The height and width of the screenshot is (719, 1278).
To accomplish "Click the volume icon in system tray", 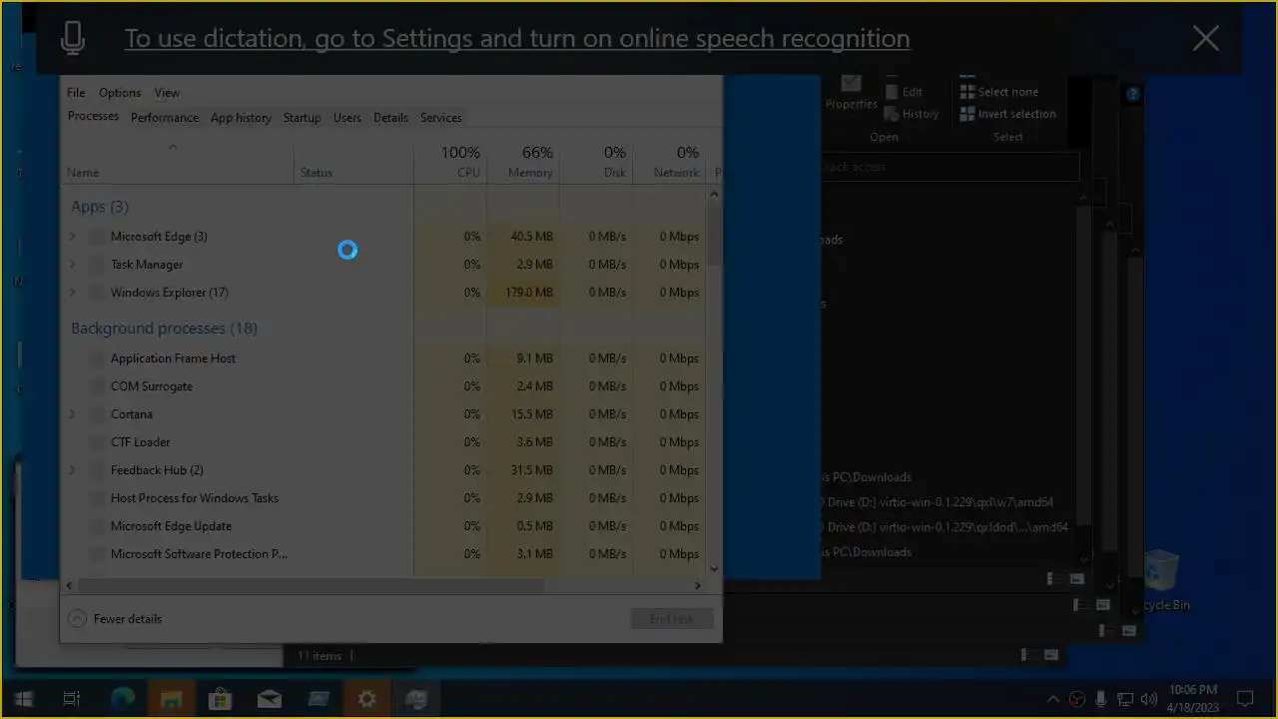I will tap(1148, 699).
